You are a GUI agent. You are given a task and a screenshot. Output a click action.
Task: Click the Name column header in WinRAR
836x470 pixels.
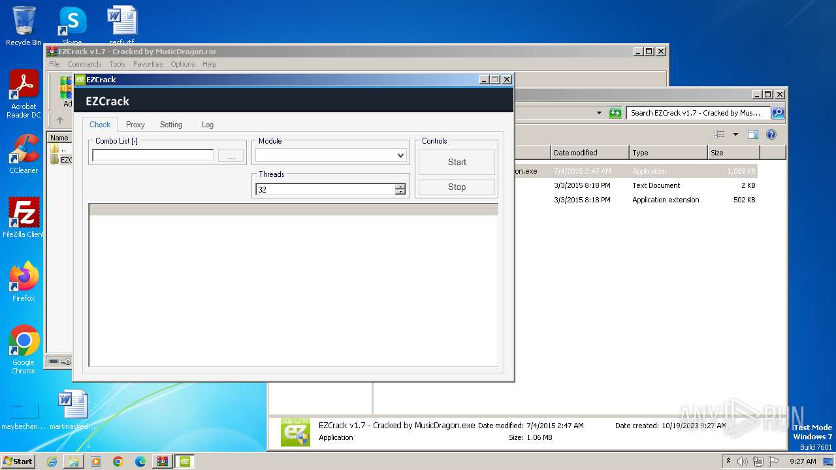(59, 138)
